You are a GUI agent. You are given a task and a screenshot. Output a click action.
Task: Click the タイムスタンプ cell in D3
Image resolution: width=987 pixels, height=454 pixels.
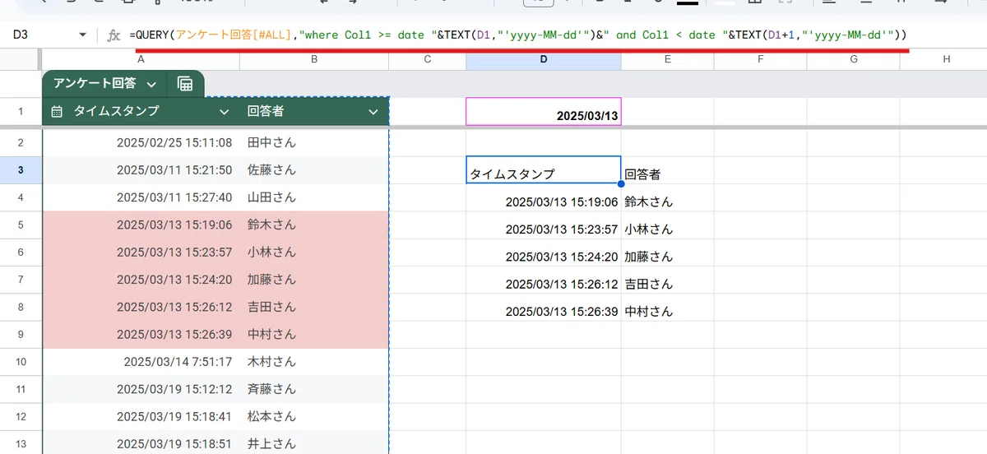544,170
